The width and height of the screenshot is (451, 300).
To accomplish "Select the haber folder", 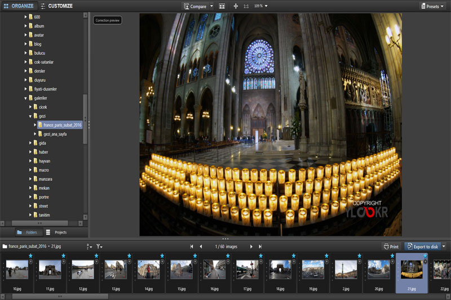I will coord(41,152).
